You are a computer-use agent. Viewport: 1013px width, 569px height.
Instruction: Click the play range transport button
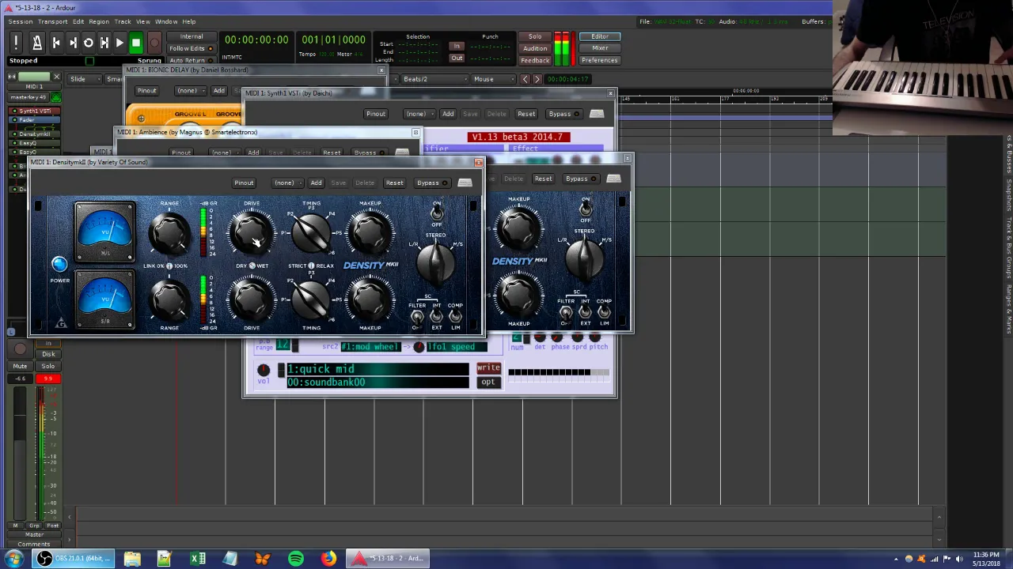pyautogui.click(x=104, y=43)
